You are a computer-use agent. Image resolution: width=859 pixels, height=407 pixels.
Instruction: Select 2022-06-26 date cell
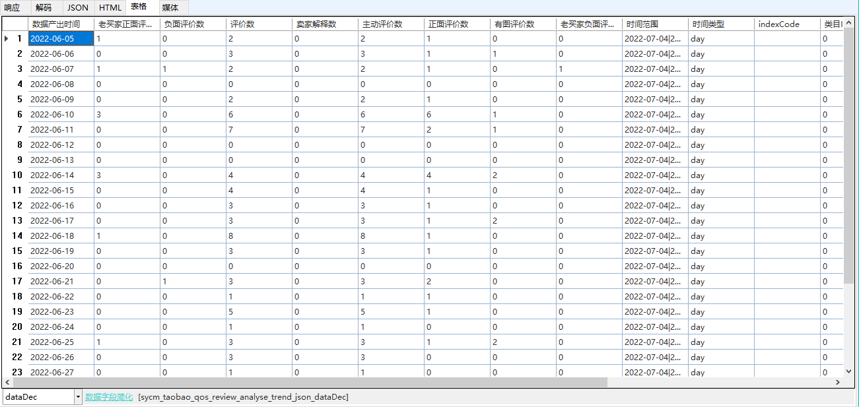click(x=61, y=358)
